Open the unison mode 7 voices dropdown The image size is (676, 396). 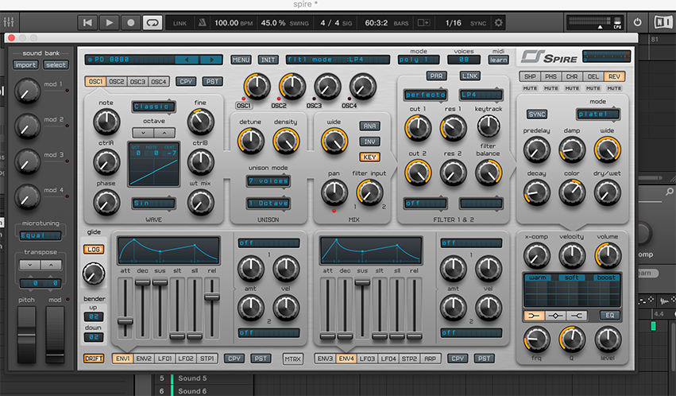click(267, 181)
